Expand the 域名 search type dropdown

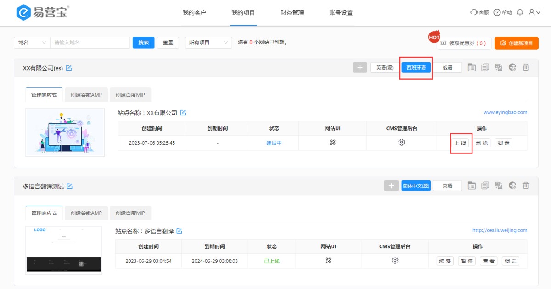[32, 43]
